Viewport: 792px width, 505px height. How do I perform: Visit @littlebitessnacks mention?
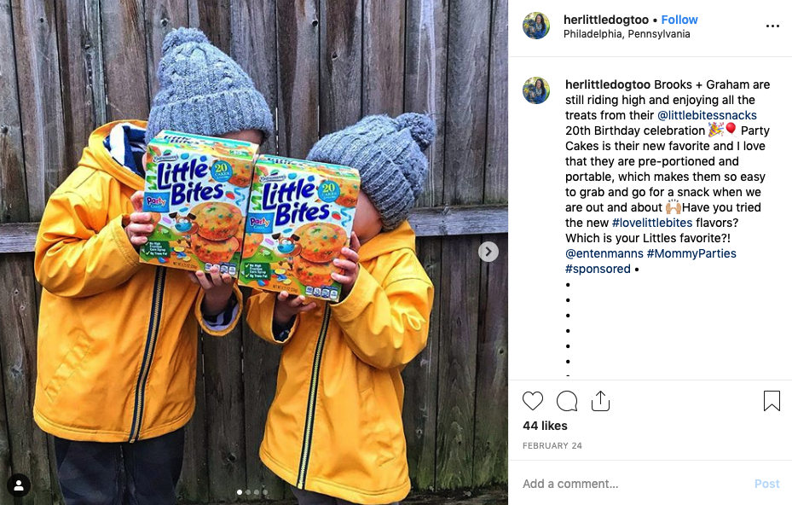707,115
